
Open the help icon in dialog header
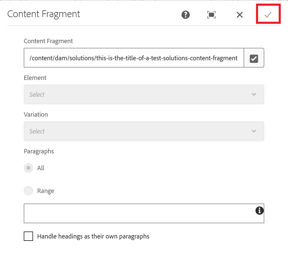(x=186, y=15)
